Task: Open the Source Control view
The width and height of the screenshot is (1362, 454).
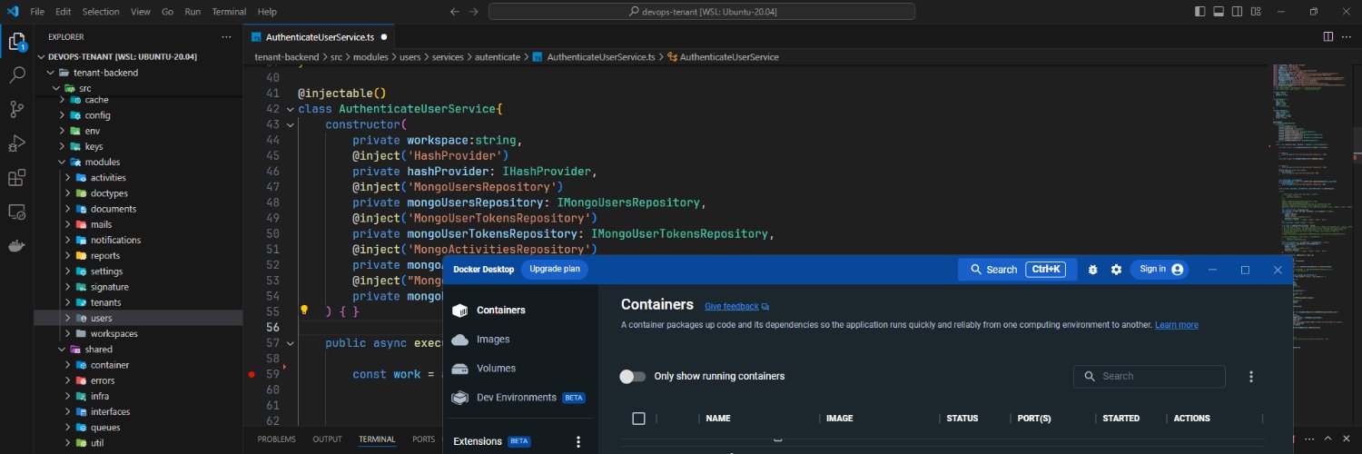Action: pyautogui.click(x=16, y=109)
